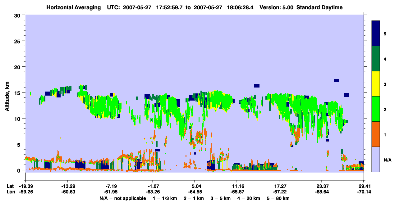Click the 15 altitude tick label
This screenshot has width=404, height=207.
pyautogui.click(x=18, y=92)
